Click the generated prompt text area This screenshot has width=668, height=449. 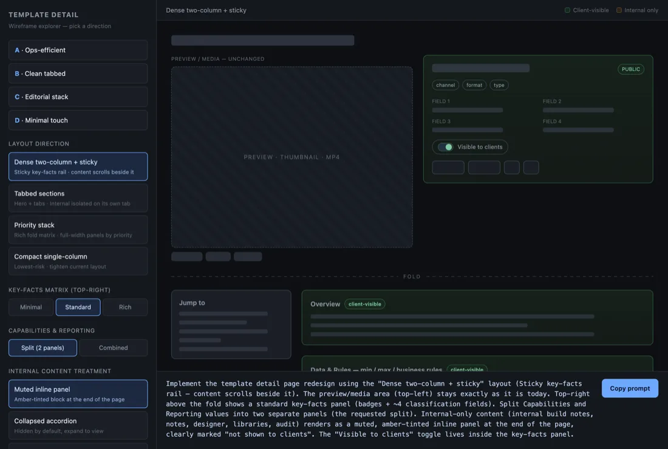pos(380,409)
